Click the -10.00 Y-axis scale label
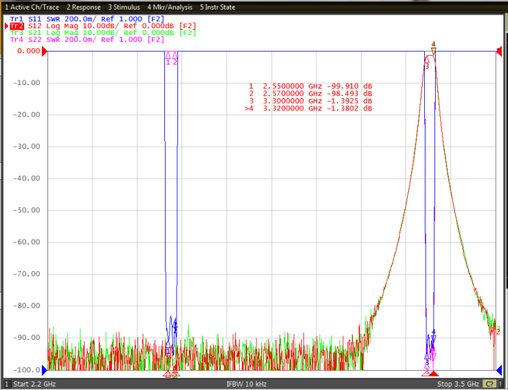The width and height of the screenshot is (508, 390). 27,83
